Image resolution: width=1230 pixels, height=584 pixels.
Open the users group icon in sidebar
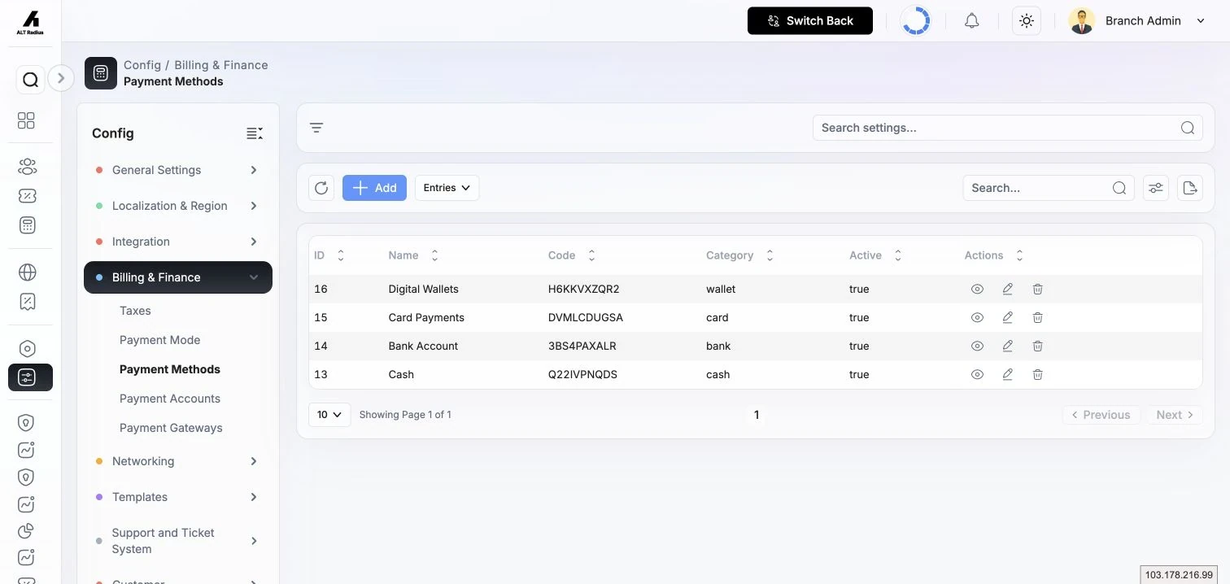(27, 167)
